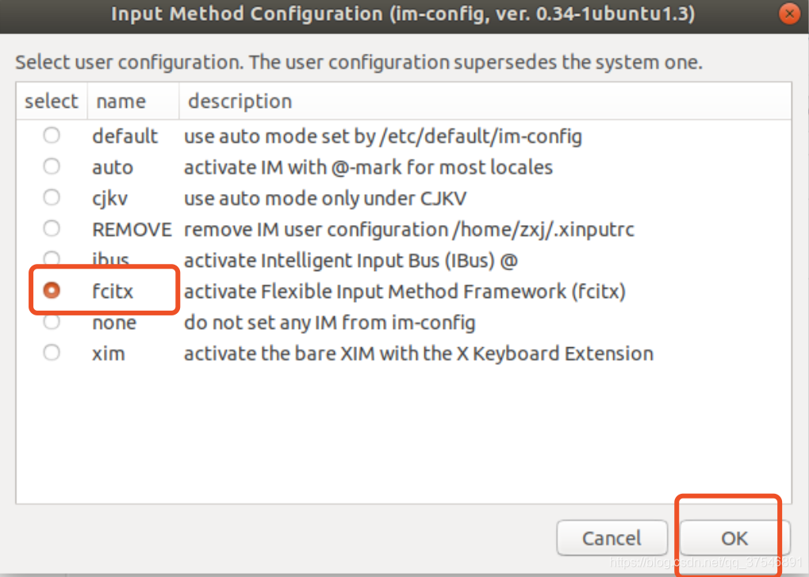Choose the cjkv radio option
The image size is (809, 577).
point(52,197)
